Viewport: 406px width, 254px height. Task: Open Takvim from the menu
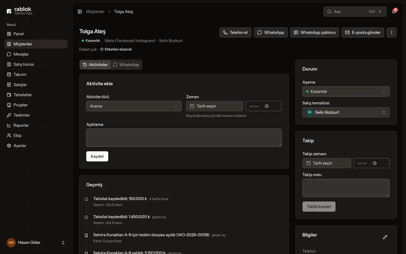[36, 74]
